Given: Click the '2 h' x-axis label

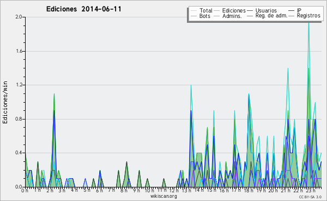Looking at the screenshot, I should [50, 190].
